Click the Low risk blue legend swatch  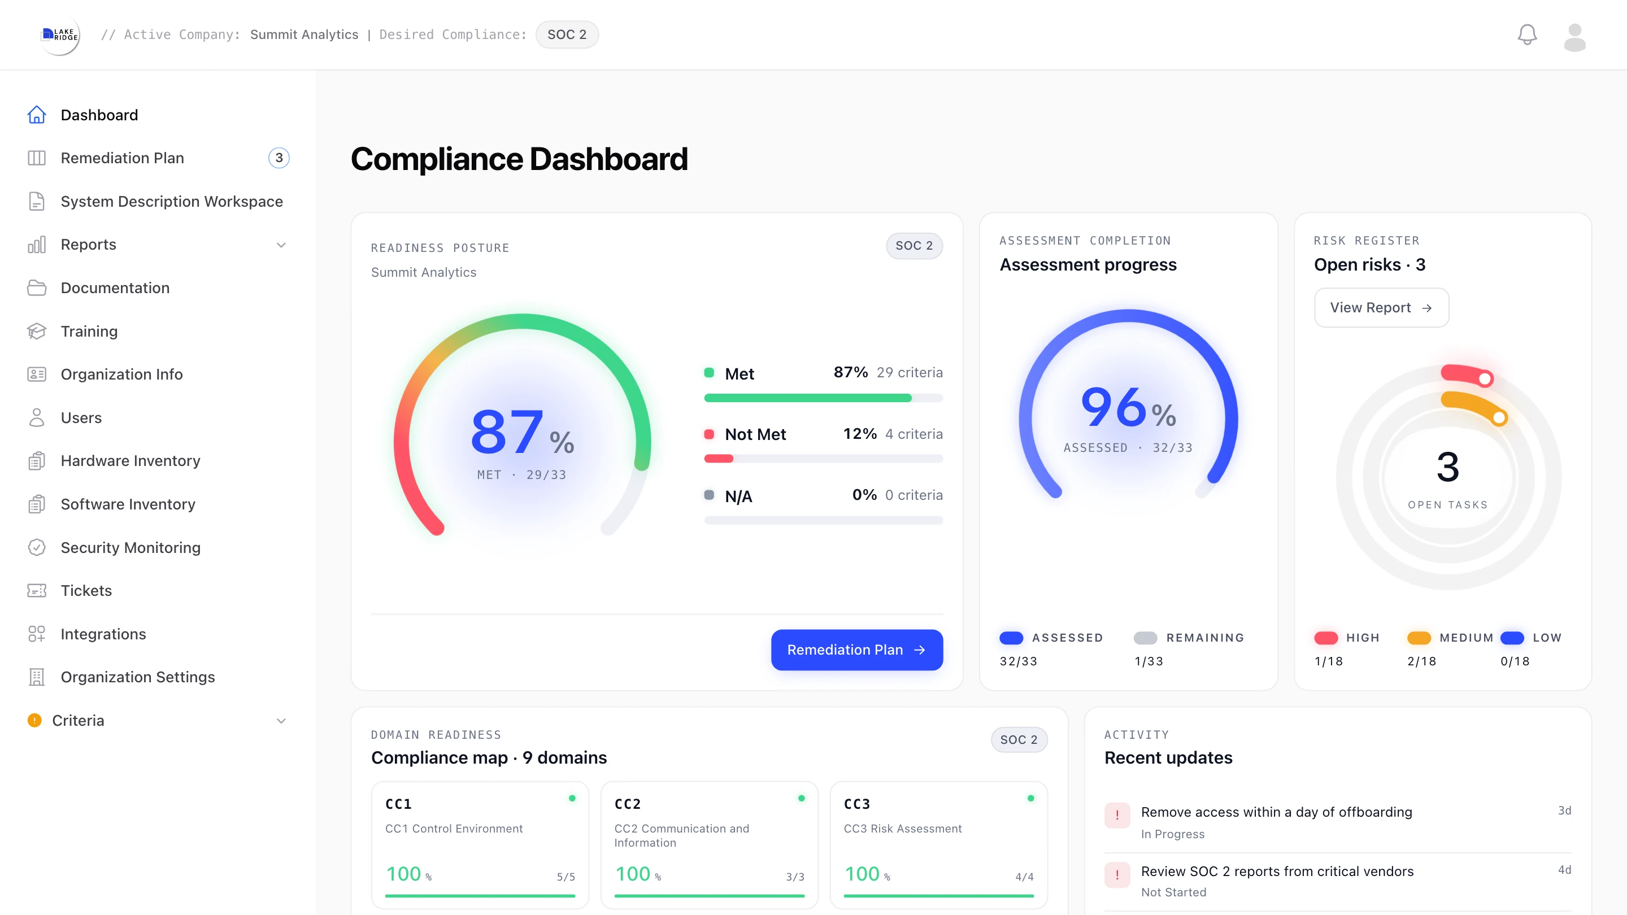(x=1512, y=638)
